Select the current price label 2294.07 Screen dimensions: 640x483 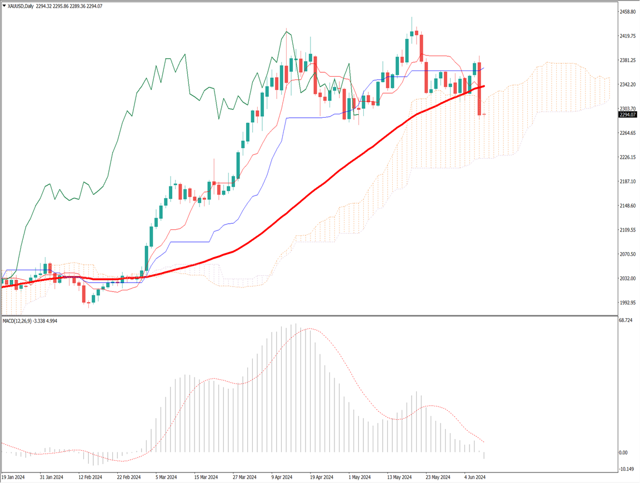[628, 114]
